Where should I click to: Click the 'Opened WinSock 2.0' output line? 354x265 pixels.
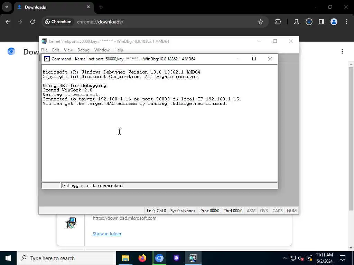coord(67,90)
